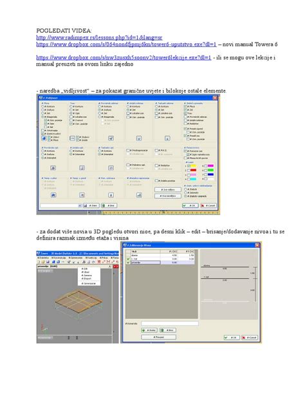Open the tower6lekcije.exe Dropbox link
This screenshot has width=305, height=407.
124,57
